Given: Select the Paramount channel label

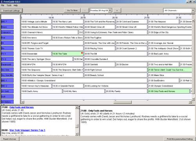Looking at the screenshot, I should point(7,64).
